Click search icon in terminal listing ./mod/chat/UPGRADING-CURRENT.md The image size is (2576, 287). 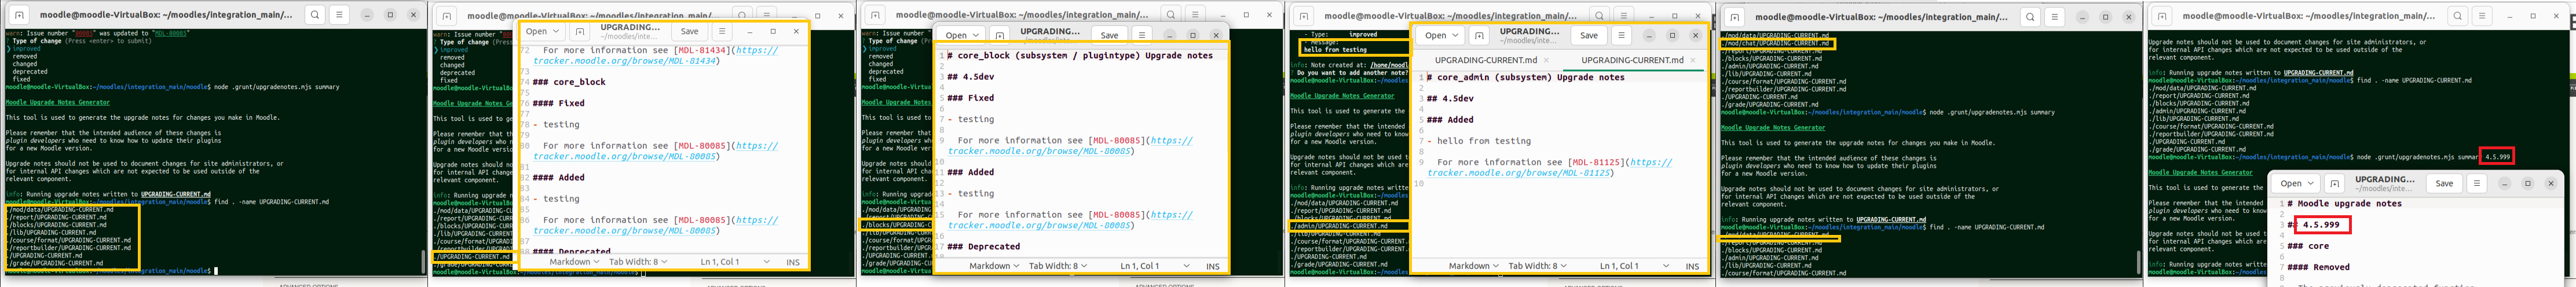point(2030,17)
